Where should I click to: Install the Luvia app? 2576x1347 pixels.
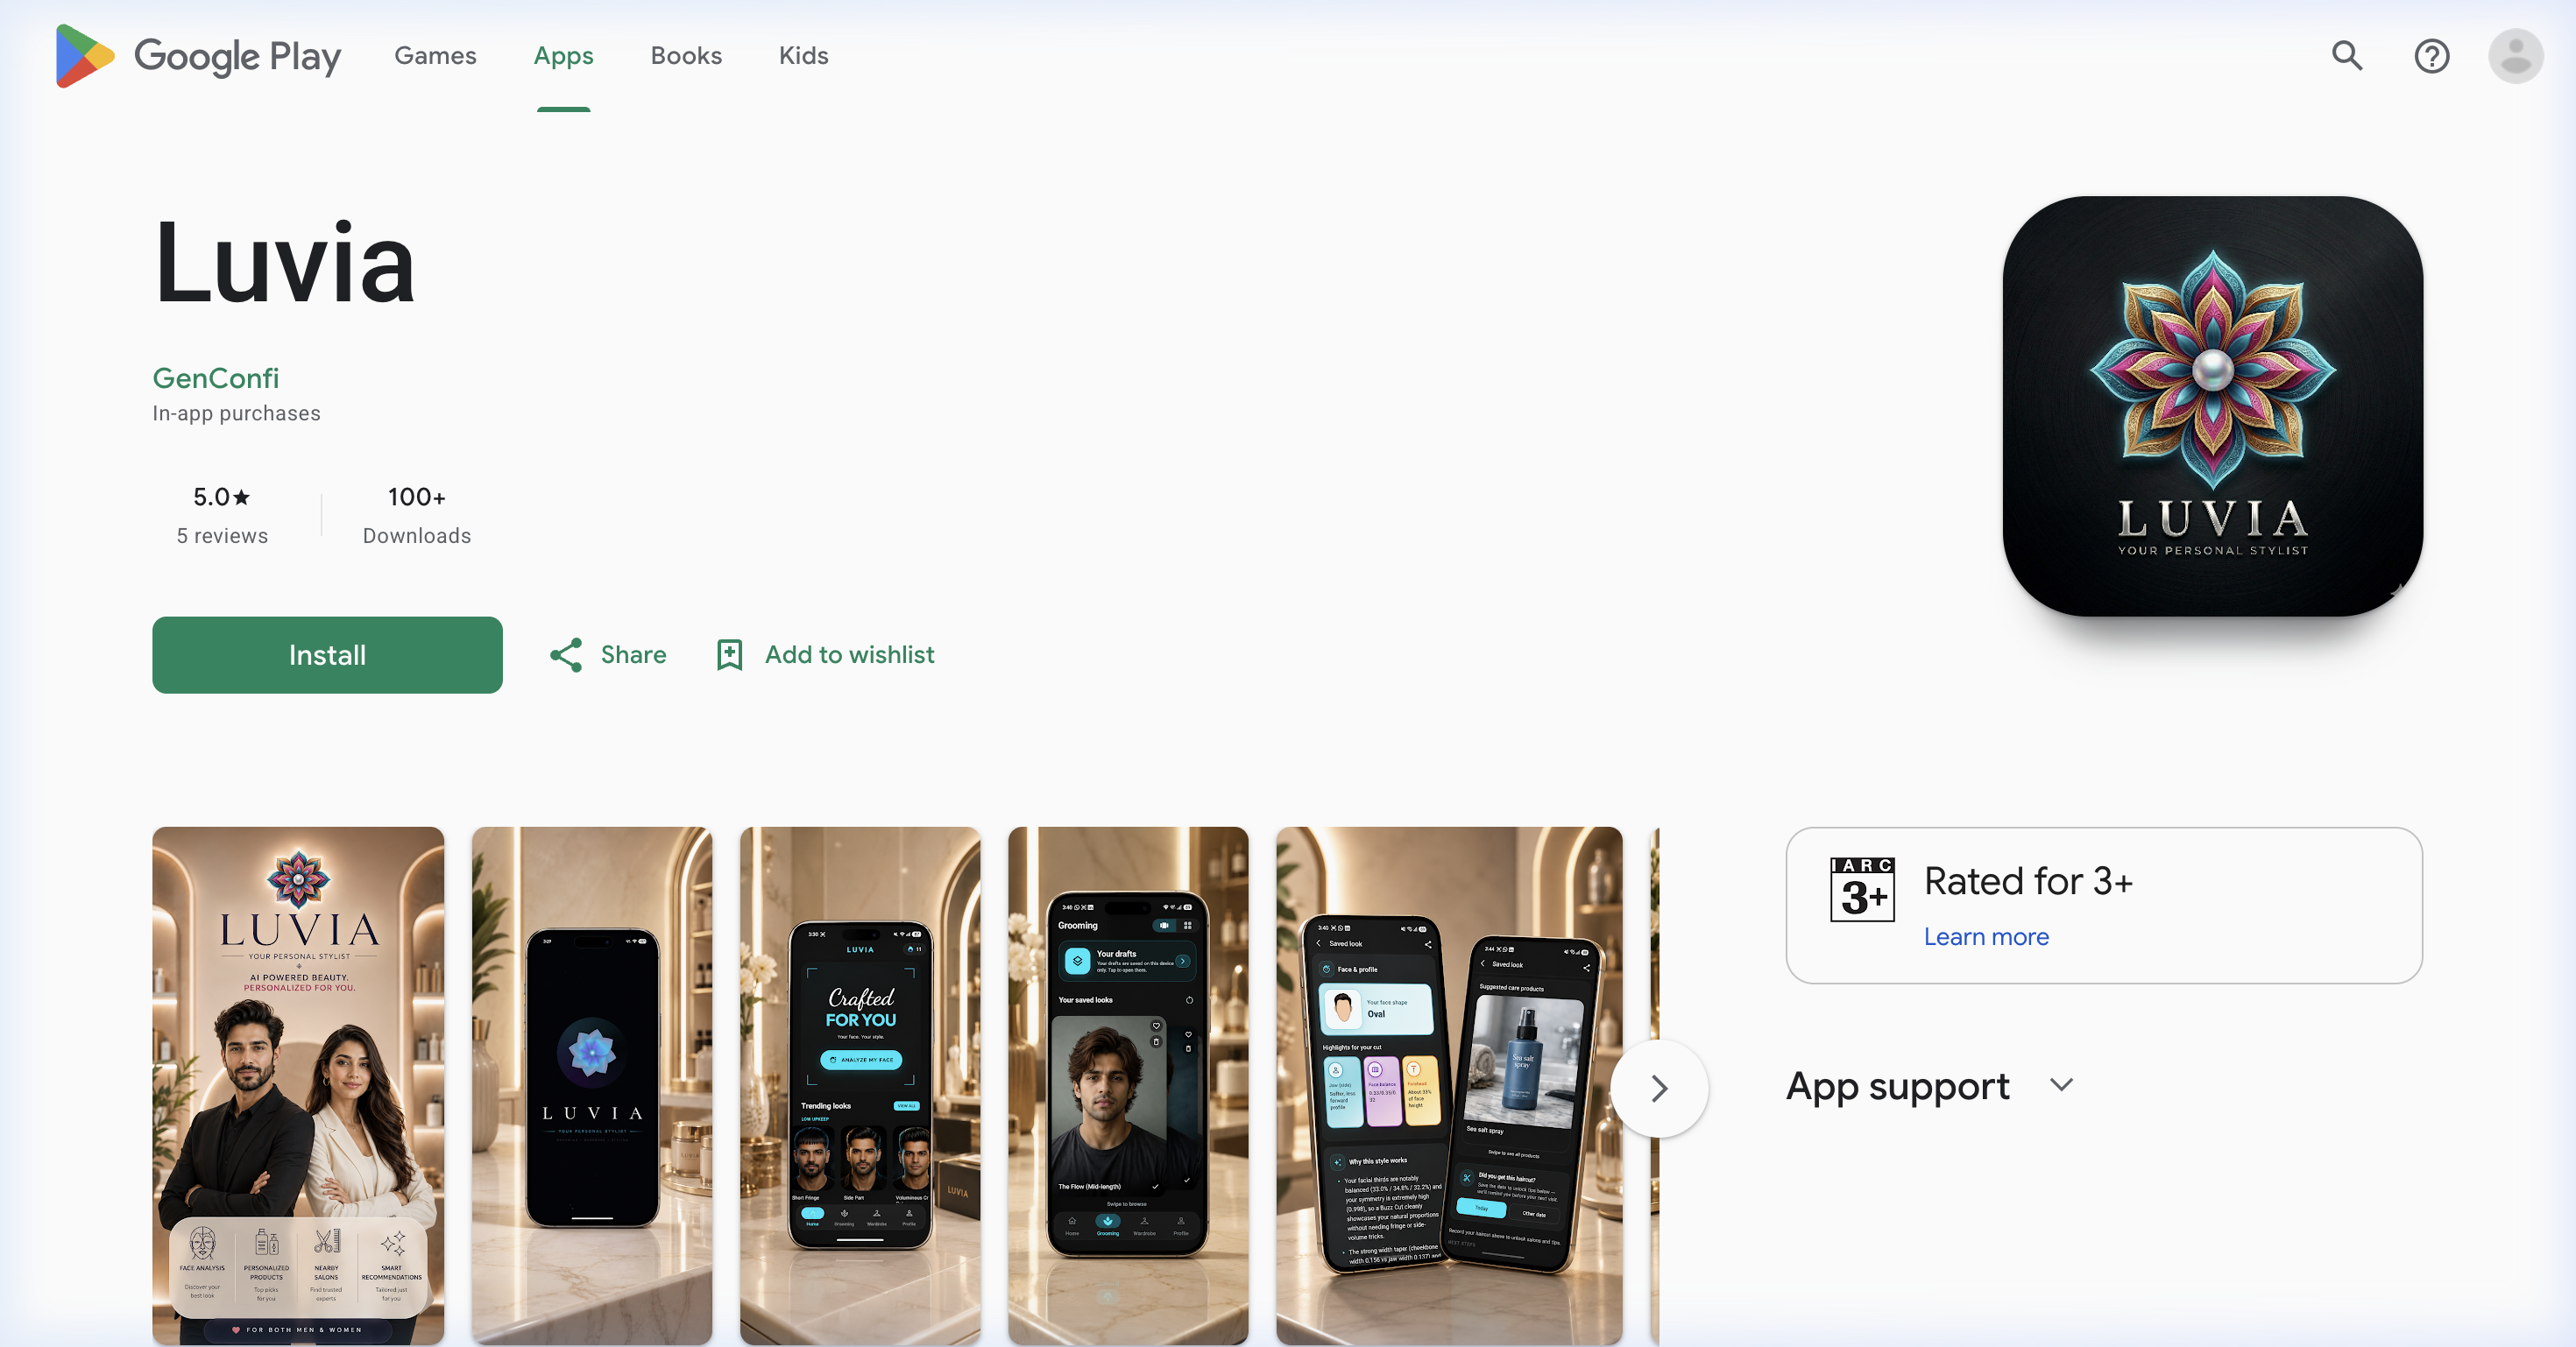pyautogui.click(x=327, y=655)
